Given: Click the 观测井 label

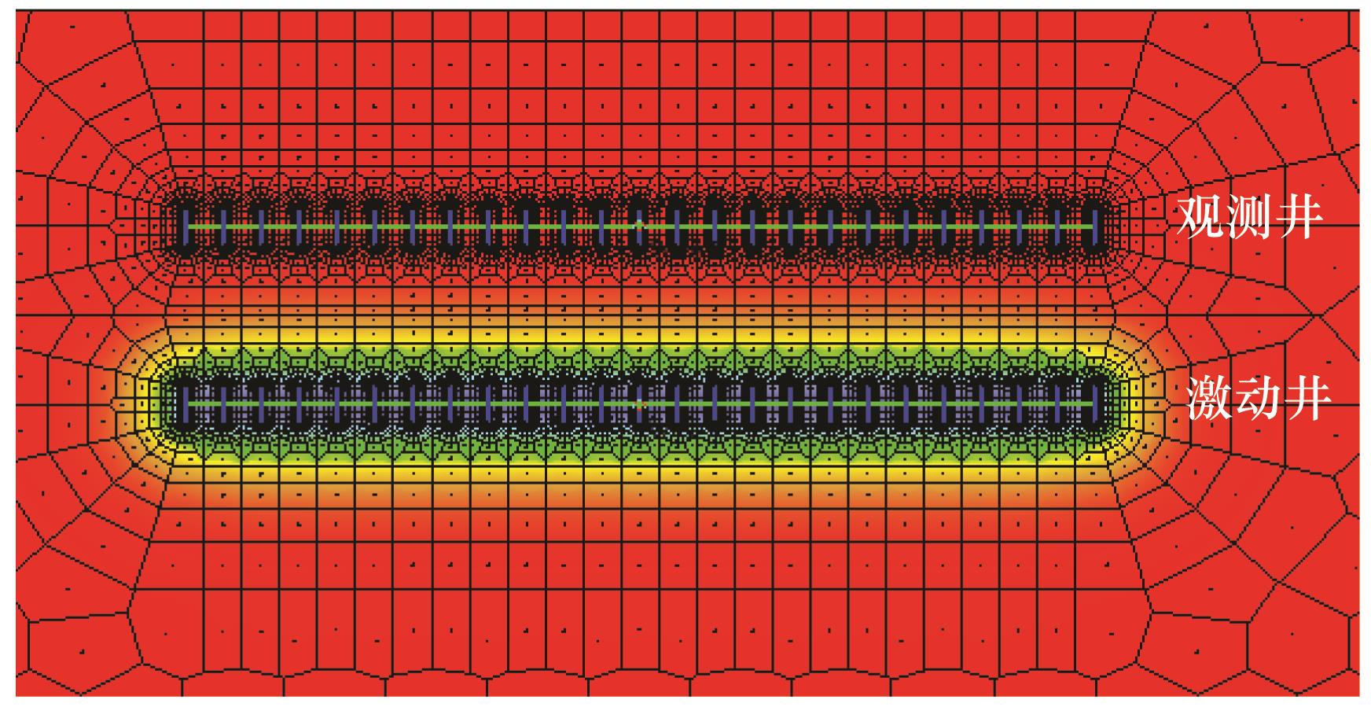Looking at the screenshot, I should pos(1248,218).
